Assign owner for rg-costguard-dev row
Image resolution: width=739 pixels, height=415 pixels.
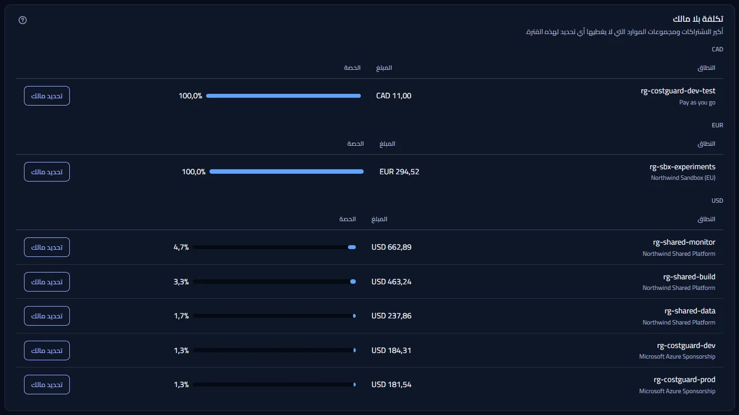(47, 351)
